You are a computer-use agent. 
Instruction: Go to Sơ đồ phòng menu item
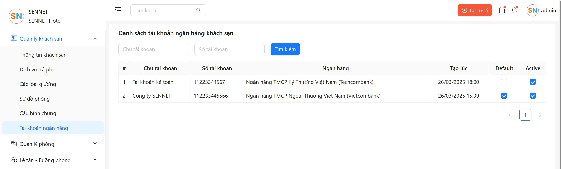(35, 99)
